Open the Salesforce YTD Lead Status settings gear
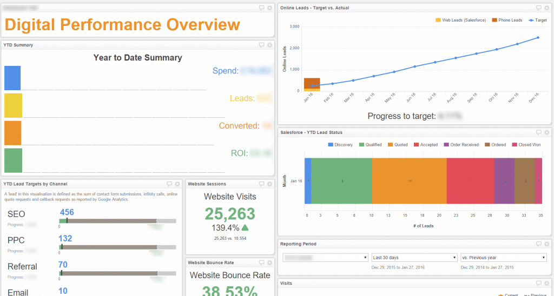 point(546,132)
